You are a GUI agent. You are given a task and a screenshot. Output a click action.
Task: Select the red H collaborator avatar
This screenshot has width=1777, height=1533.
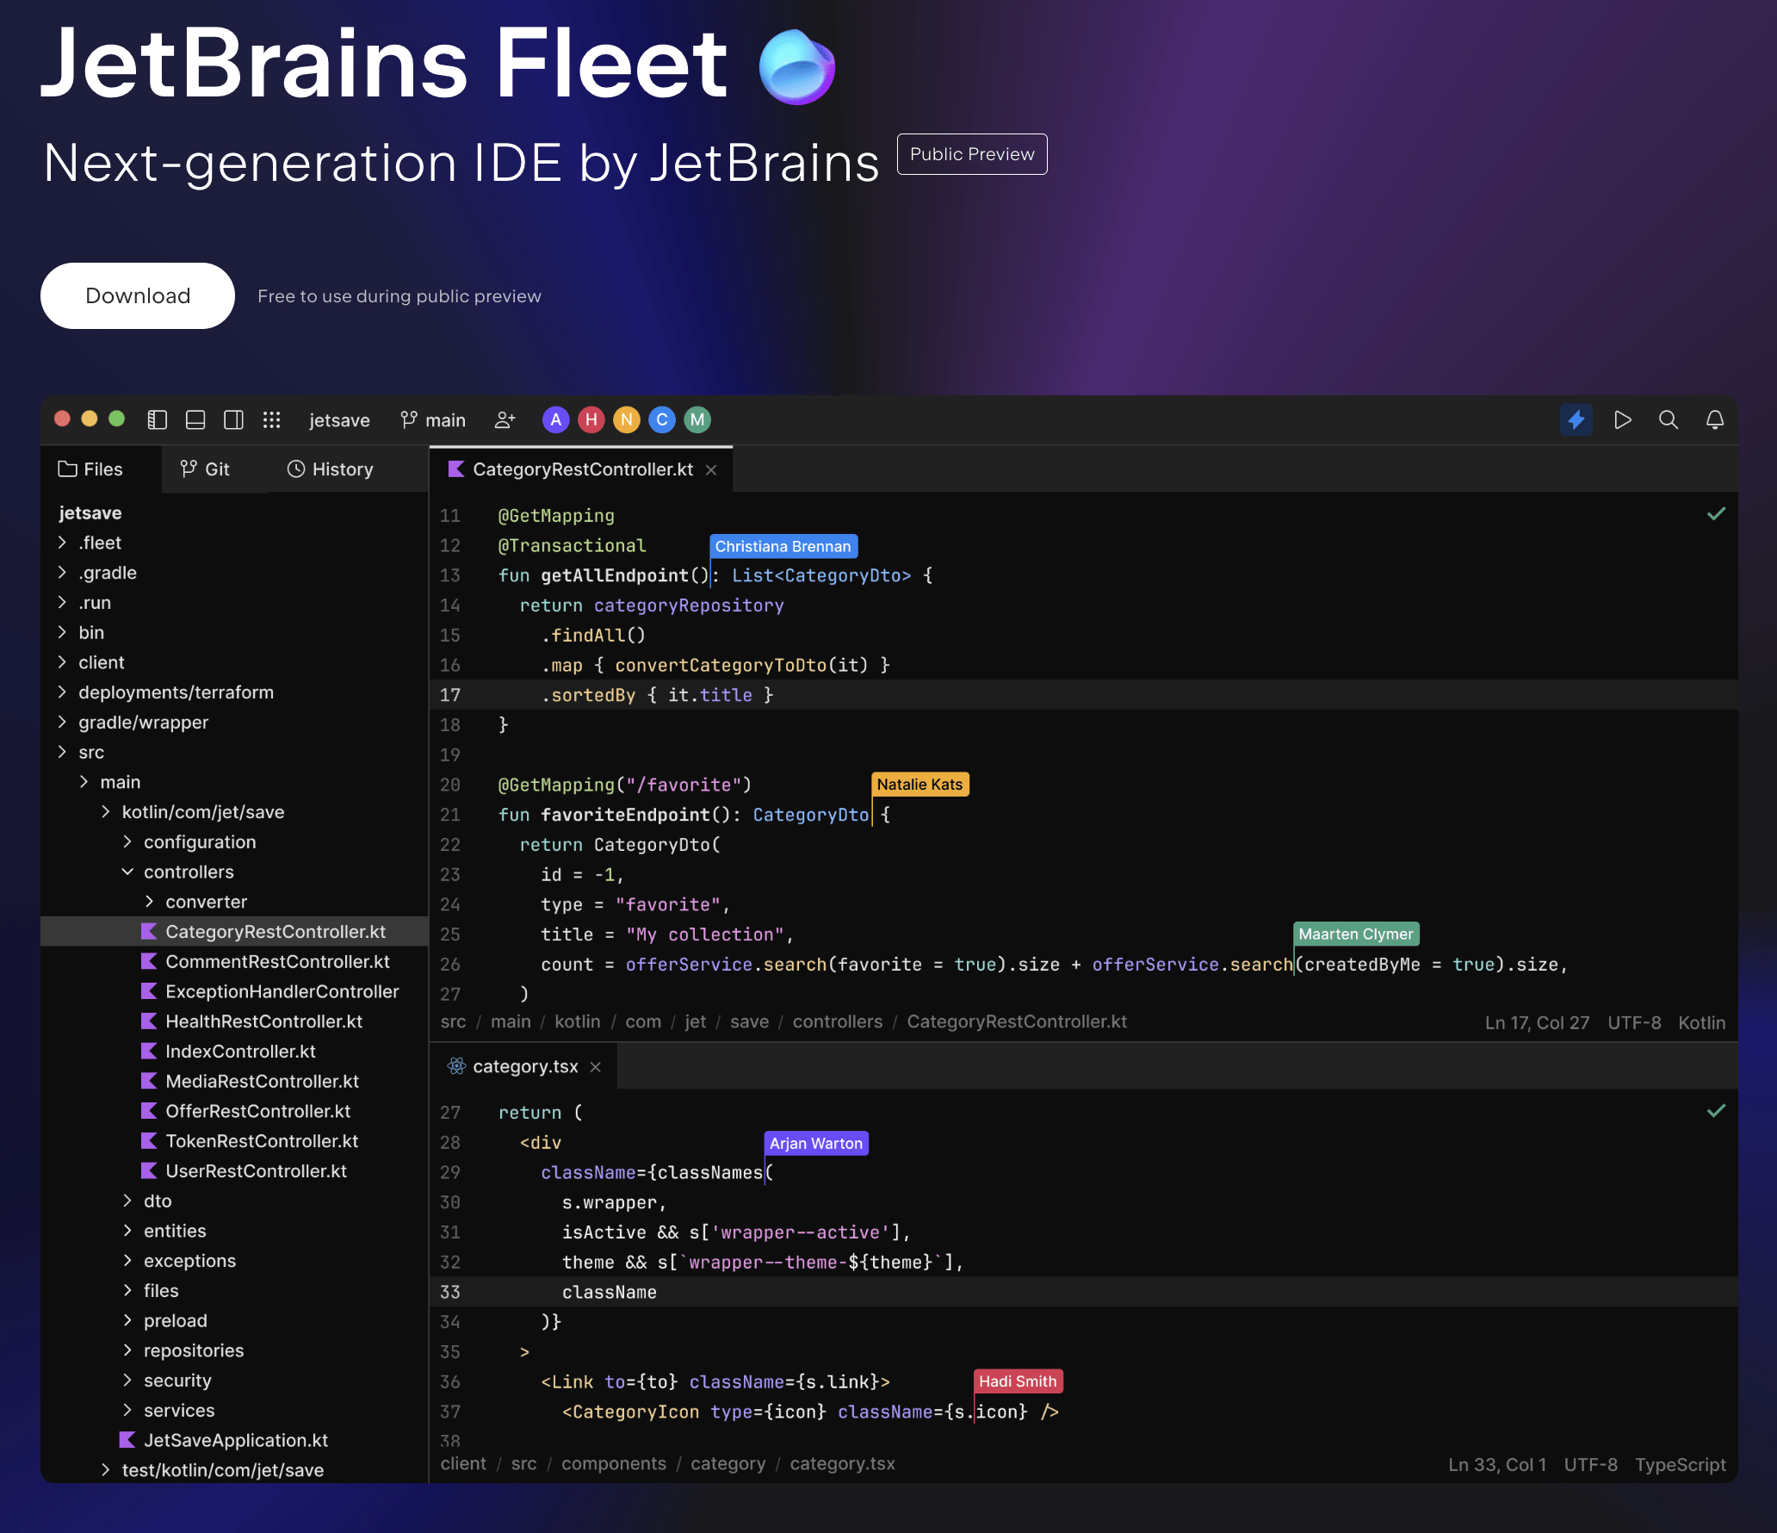point(591,419)
